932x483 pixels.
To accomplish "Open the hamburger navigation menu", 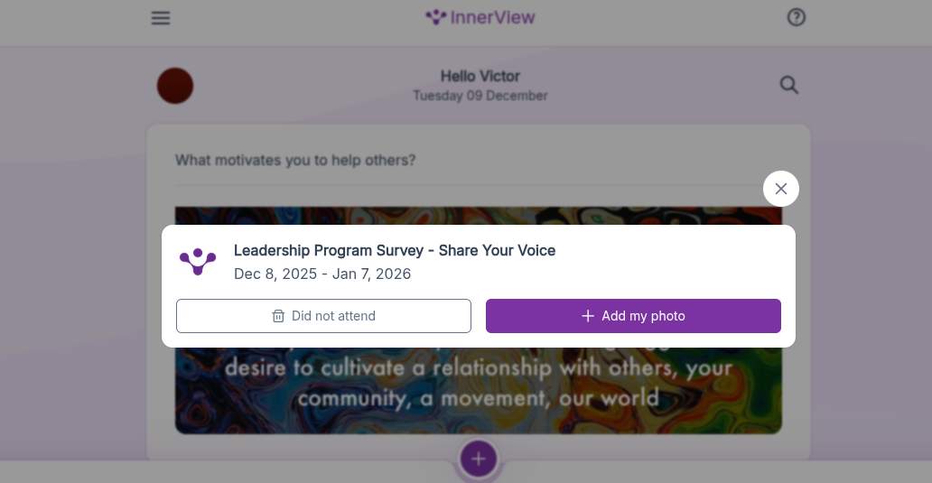I will [161, 18].
